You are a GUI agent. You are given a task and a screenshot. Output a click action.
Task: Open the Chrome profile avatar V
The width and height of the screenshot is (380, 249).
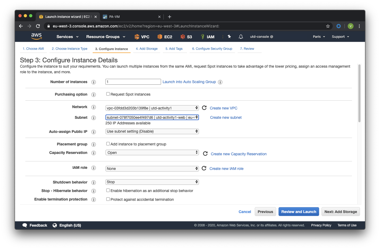click(351, 26)
